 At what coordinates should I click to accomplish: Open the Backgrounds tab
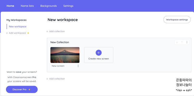pyautogui.click(x=49, y=6)
